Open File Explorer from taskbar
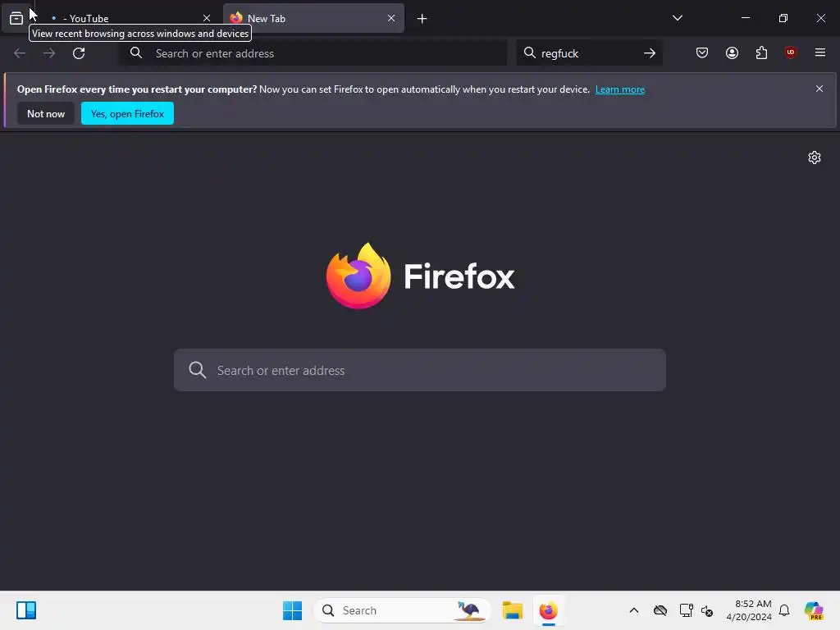 512,610
